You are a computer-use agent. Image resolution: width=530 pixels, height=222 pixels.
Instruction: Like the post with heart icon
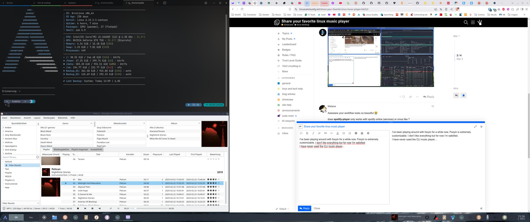point(403,97)
